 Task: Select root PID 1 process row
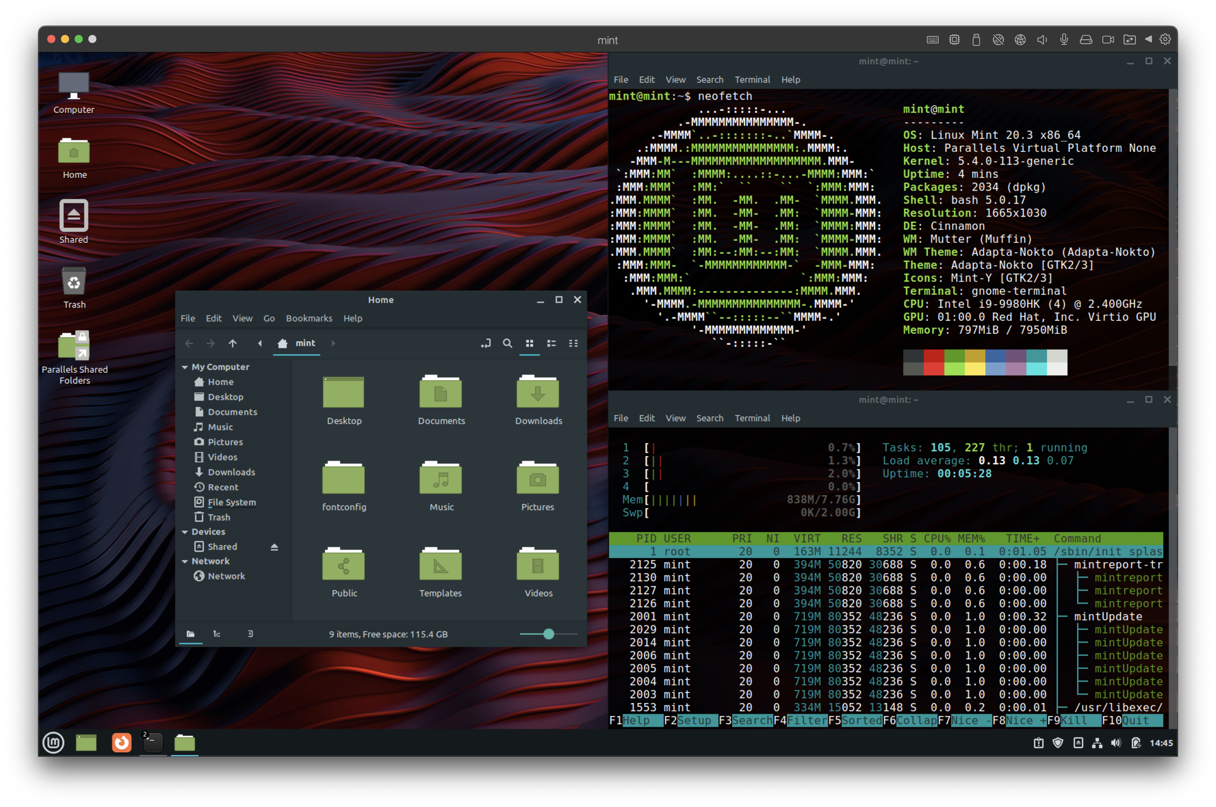pos(885,552)
